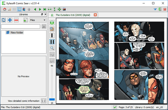Image resolution: width=168 pixels, height=110 pixels.
Task: Click the '4X' zoom label
Action: (x=52, y=66)
